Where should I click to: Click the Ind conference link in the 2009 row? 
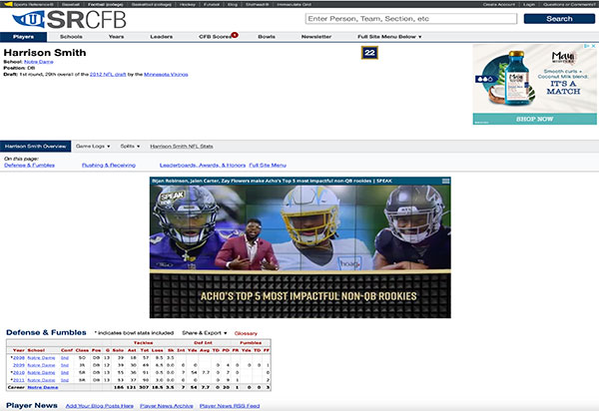pos(65,365)
